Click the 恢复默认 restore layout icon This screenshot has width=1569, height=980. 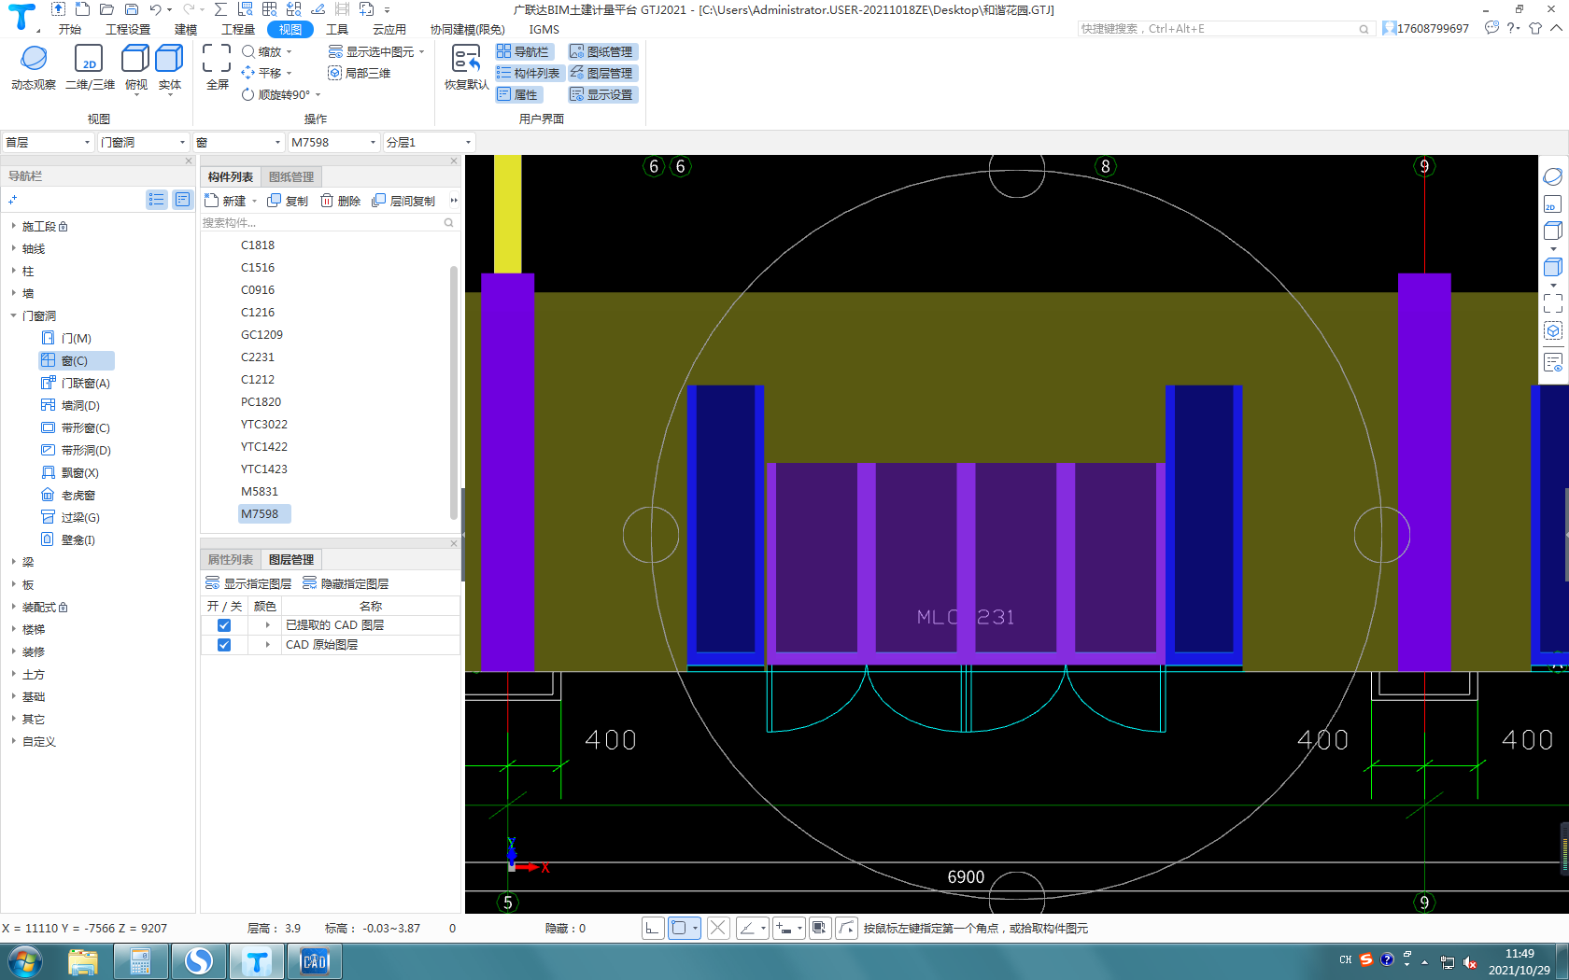(466, 59)
